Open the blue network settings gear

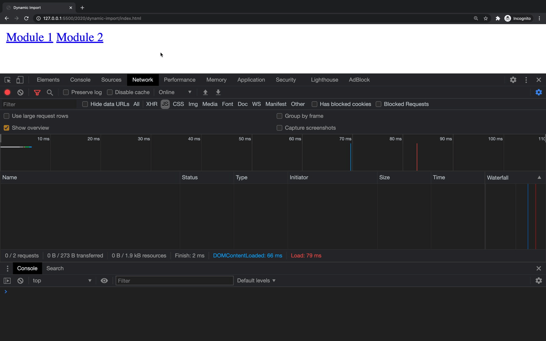[539, 92]
